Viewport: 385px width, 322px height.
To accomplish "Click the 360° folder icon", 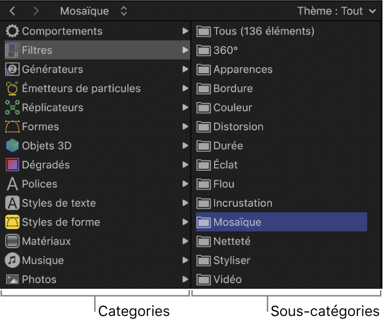I will 204,51.
